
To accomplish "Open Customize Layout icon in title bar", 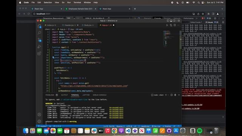I will point(179,21).
